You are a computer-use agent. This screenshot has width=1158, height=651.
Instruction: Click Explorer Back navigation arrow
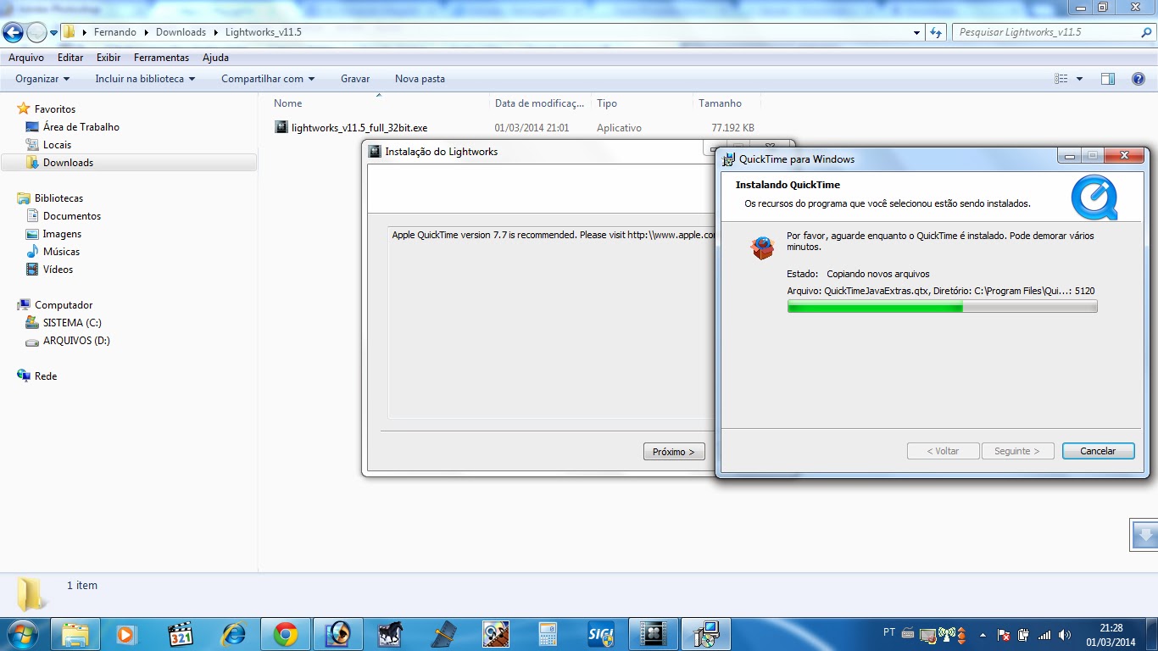click(x=13, y=33)
